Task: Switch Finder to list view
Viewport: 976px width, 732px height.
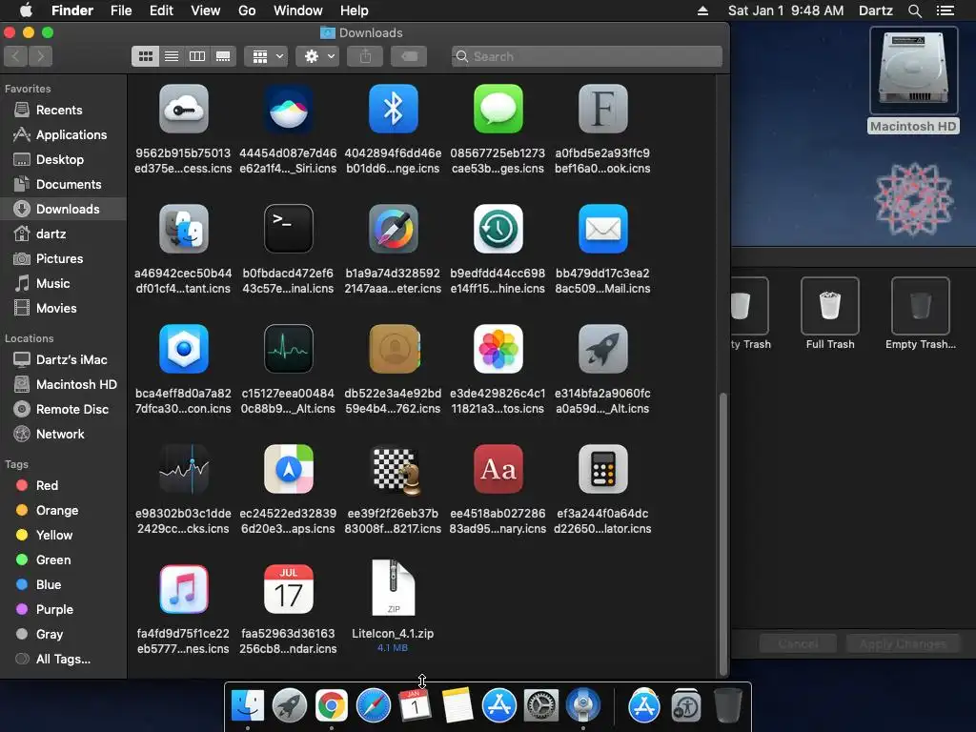Action: [172, 56]
